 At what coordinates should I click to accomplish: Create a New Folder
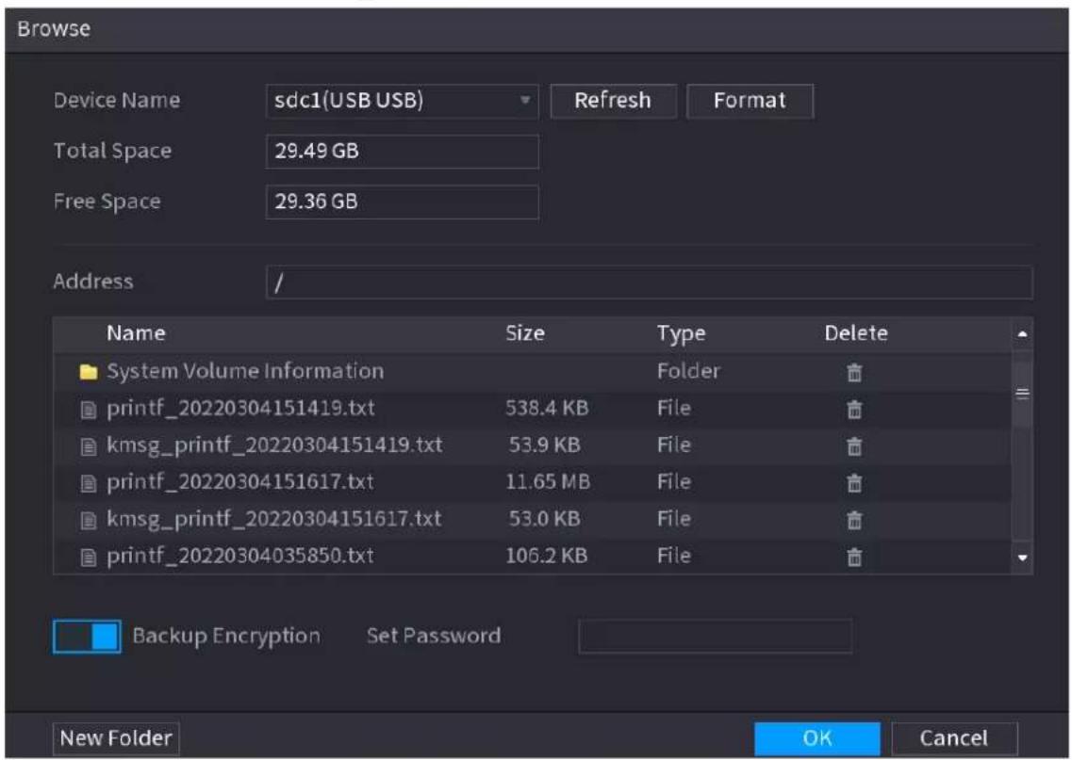click(116, 738)
